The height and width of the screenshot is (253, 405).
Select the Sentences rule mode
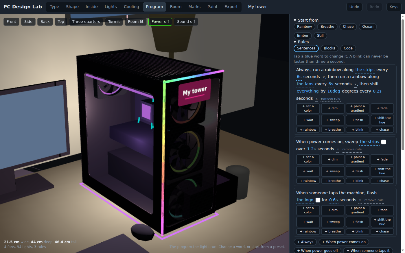click(x=306, y=48)
